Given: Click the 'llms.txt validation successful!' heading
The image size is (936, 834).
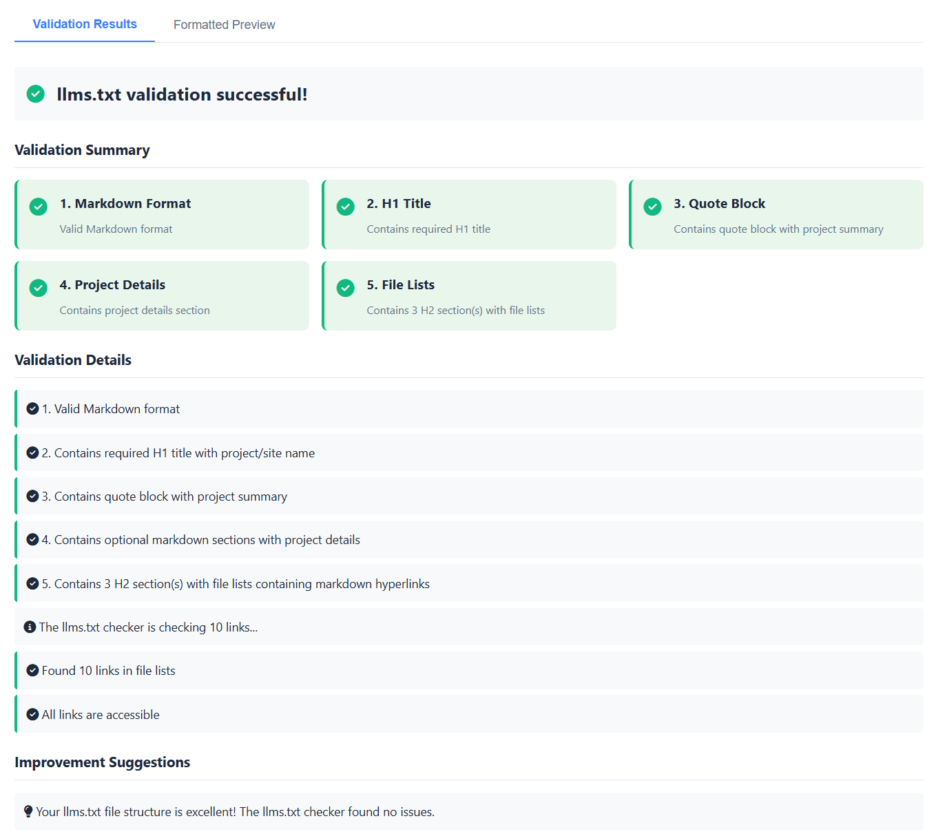Looking at the screenshot, I should [x=182, y=94].
